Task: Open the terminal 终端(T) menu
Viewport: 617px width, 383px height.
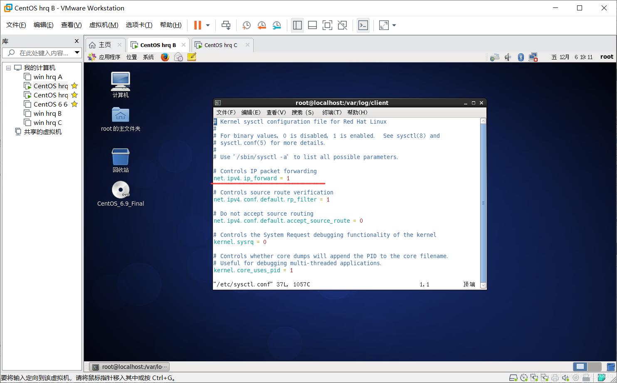Action: [x=332, y=112]
